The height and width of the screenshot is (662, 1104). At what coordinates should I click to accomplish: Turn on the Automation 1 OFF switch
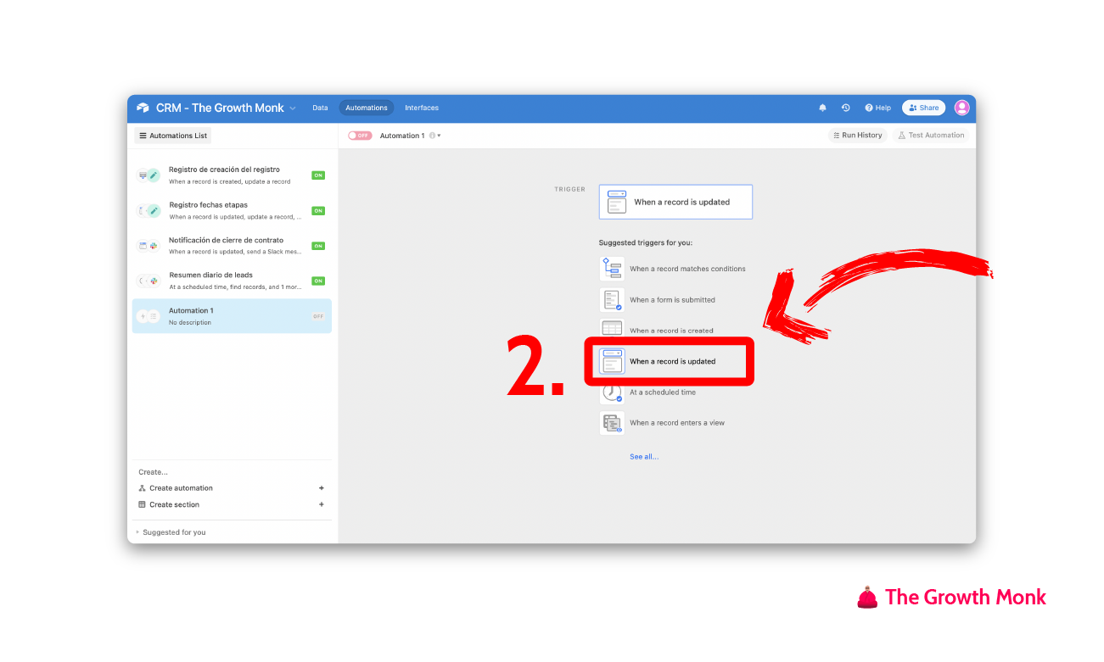(x=360, y=136)
